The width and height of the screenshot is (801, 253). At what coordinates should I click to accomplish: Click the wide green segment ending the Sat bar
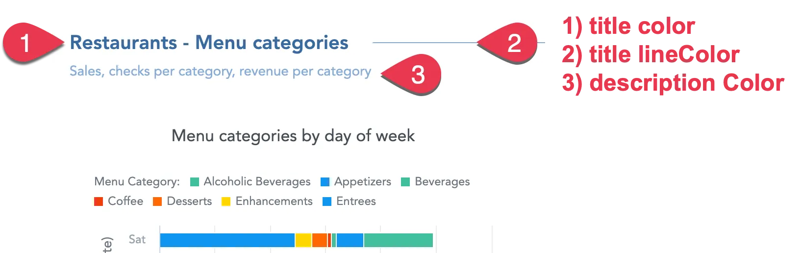(x=398, y=240)
